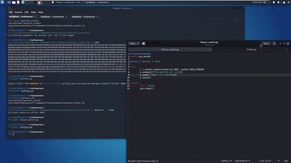Open the terminal Edit menu

click(x=26, y=12)
